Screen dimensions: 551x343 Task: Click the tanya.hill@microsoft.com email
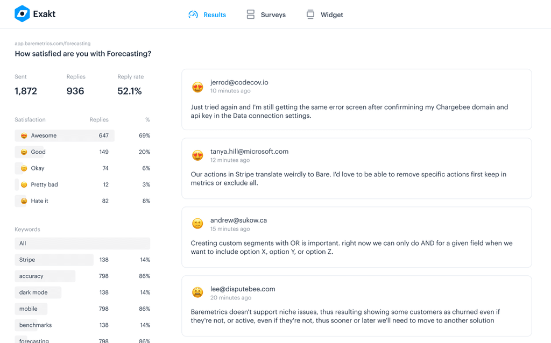250,151
